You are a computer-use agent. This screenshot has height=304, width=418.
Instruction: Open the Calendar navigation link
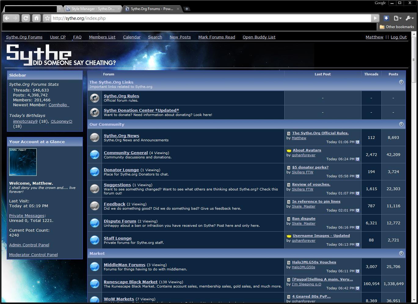coord(132,37)
